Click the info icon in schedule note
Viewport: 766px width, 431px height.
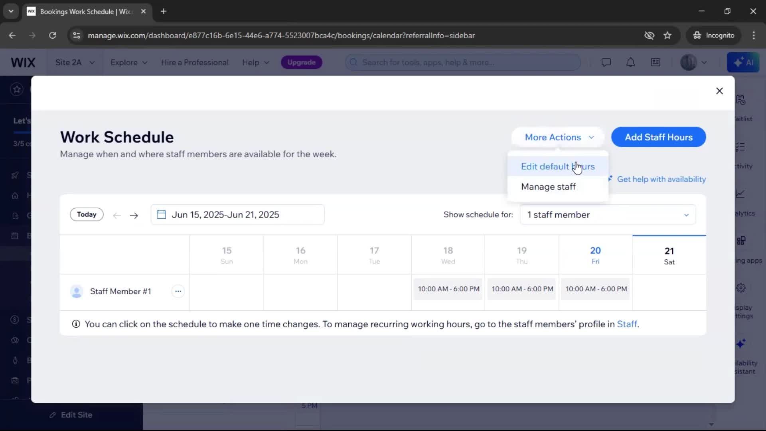tap(76, 324)
